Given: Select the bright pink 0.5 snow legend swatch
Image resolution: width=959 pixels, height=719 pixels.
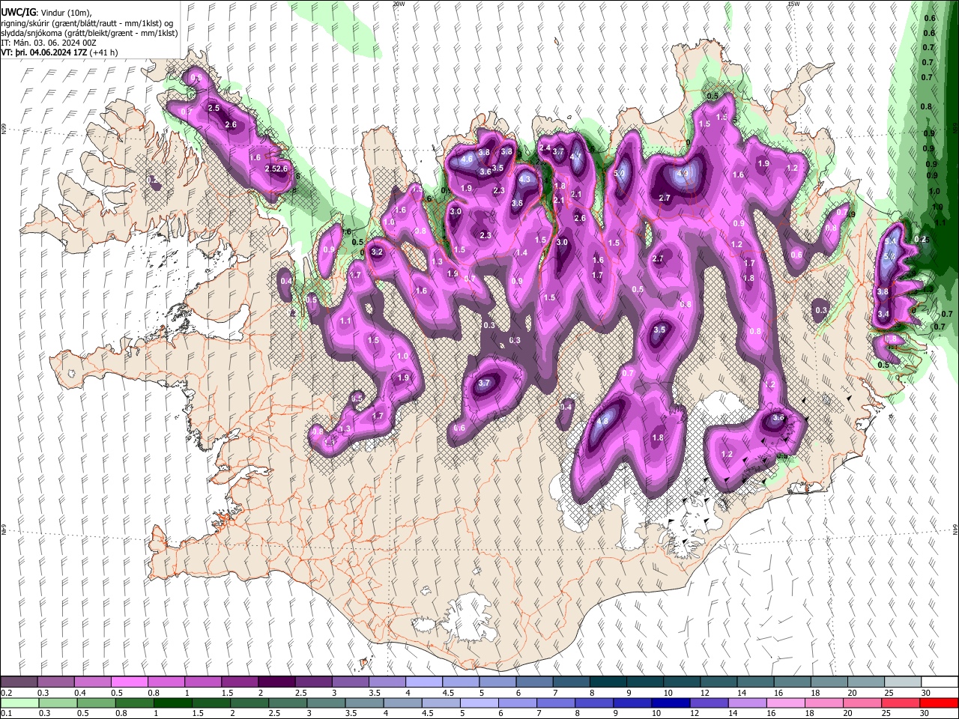Looking at the screenshot, I should point(129,682).
